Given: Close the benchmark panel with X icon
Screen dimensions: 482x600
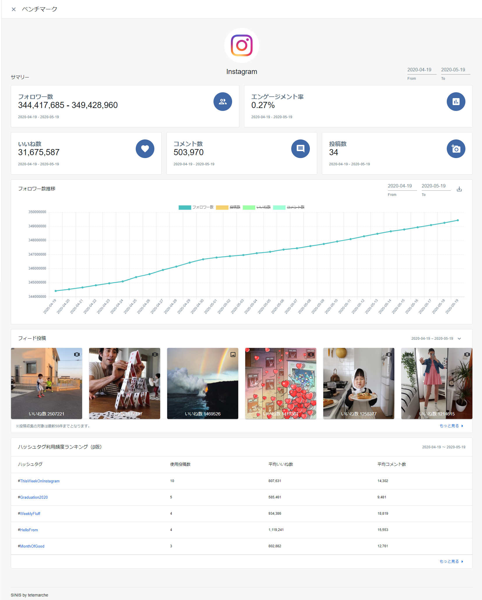Looking at the screenshot, I should coord(13,9).
